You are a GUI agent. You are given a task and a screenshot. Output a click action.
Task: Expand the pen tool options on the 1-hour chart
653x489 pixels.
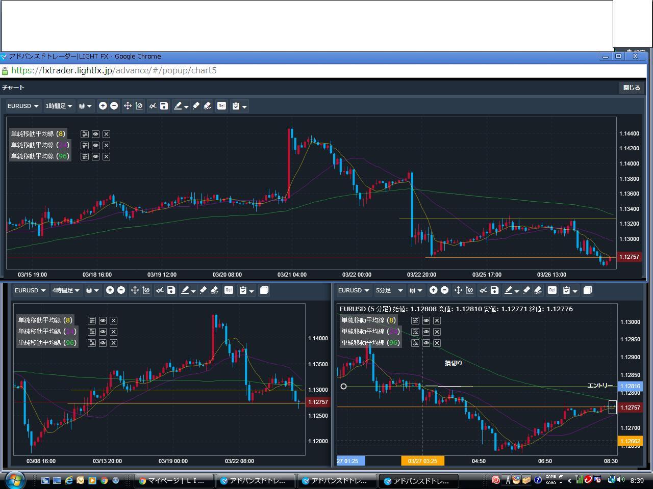pyautogui.click(x=186, y=106)
